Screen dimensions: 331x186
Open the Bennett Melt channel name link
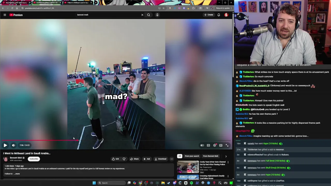16,158
